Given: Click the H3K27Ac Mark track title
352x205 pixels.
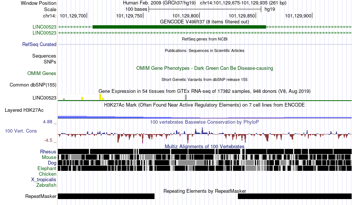Looking at the screenshot, I should [x=205, y=105].
